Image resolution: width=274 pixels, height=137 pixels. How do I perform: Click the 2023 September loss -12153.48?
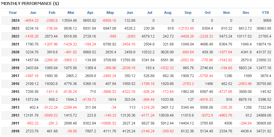click(184, 28)
